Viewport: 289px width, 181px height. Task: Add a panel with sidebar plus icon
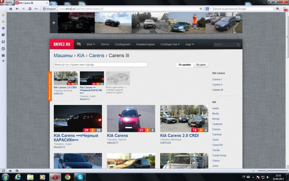coord(3,61)
